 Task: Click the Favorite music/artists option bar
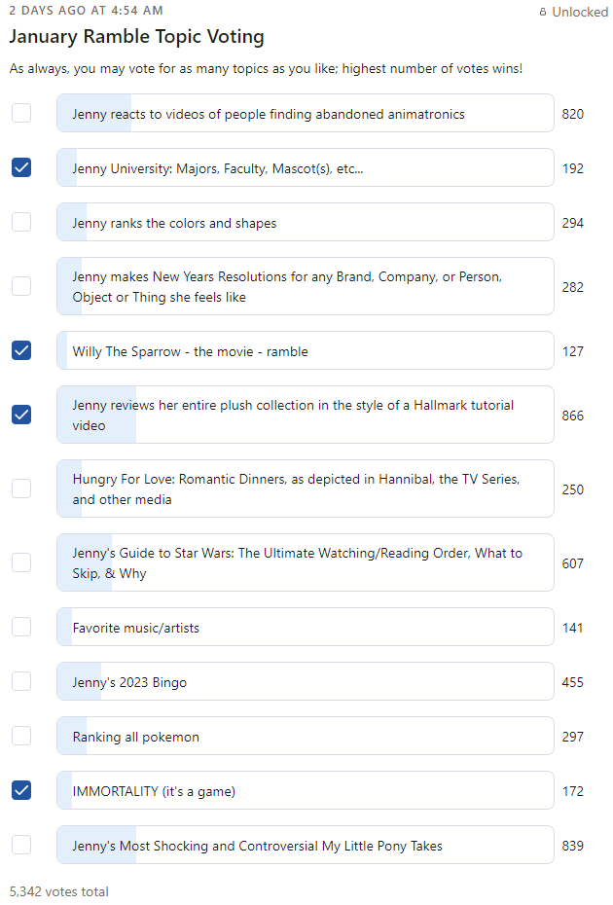[x=306, y=627]
